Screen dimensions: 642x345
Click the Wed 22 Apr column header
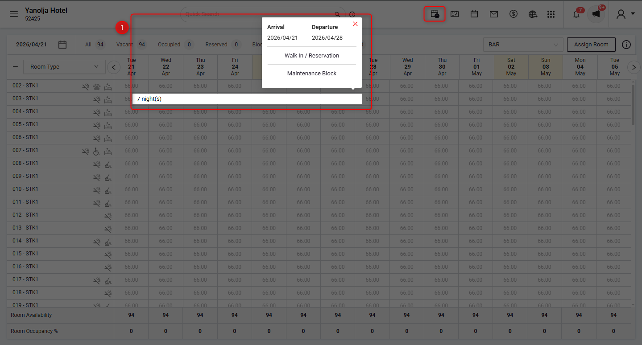(166, 67)
